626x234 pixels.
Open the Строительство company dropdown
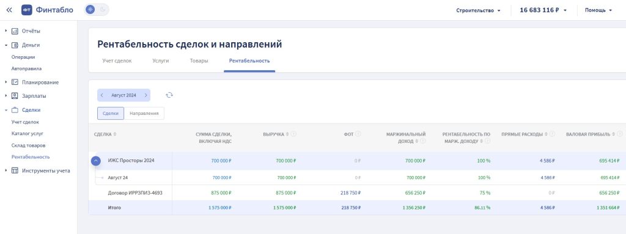click(x=478, y=10)
